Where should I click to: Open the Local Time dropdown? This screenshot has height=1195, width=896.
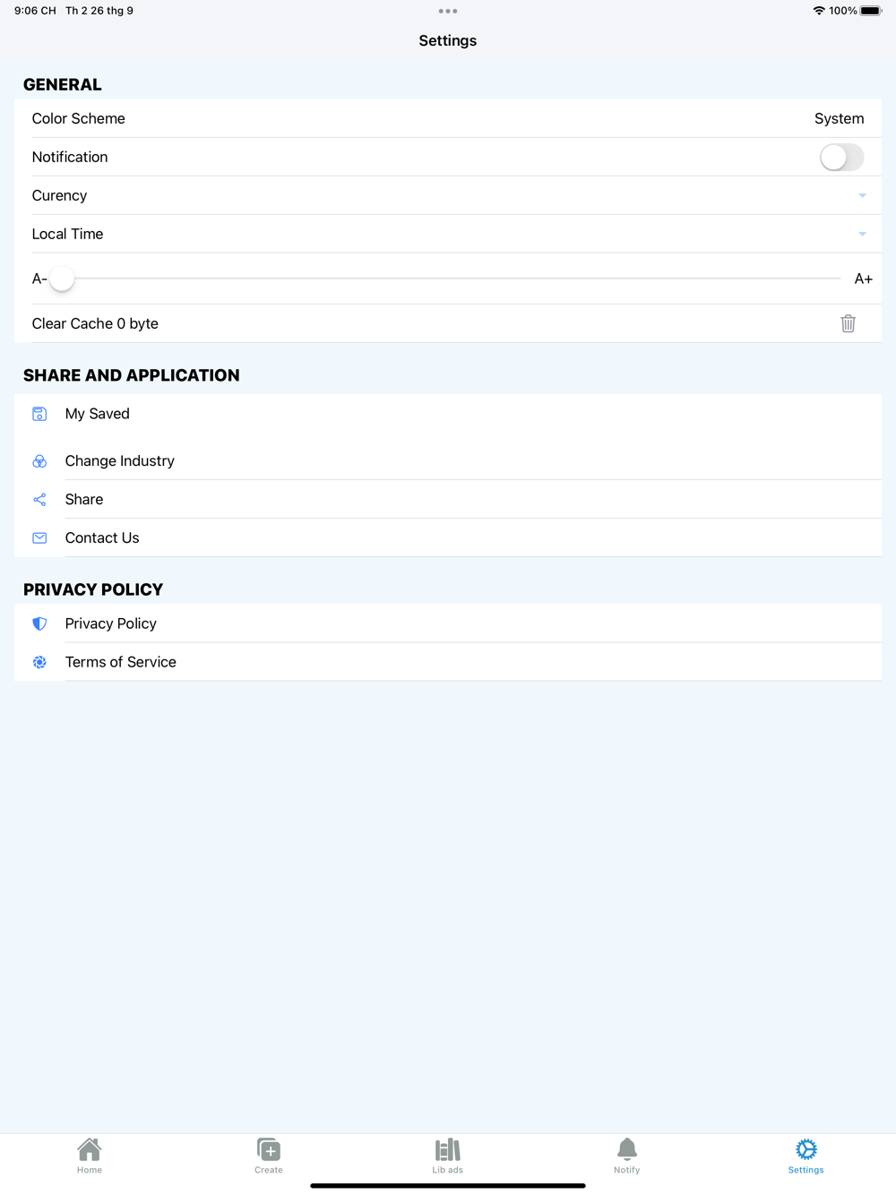[862, 234]
